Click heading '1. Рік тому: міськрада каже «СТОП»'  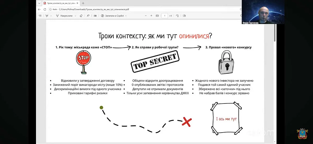(84, 47)
